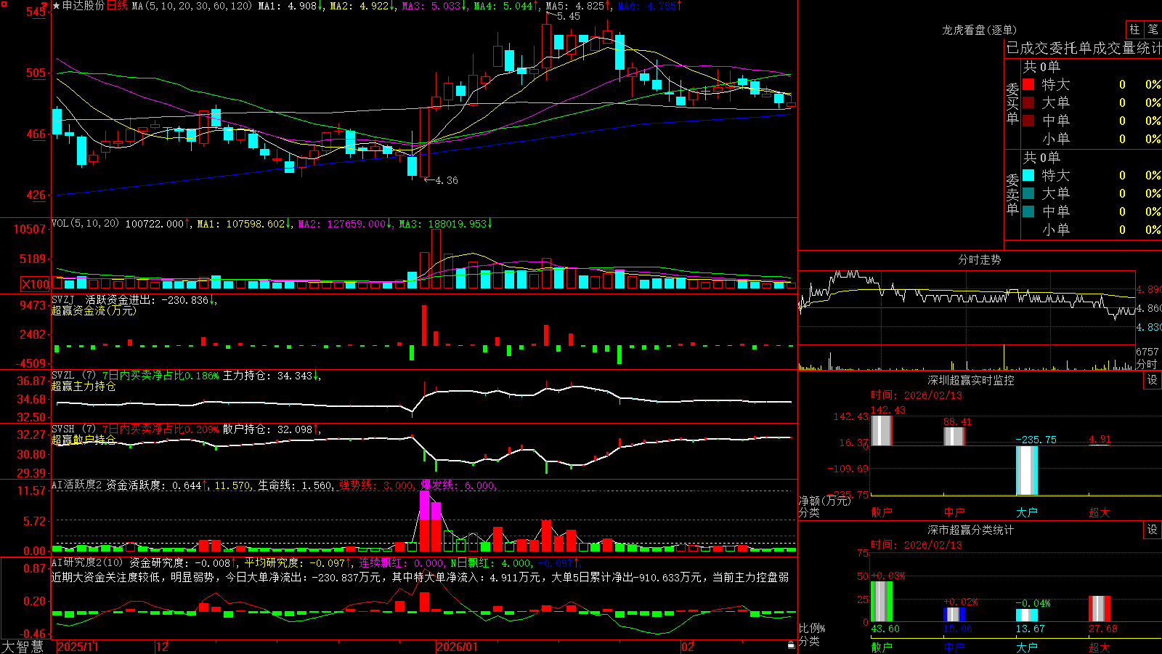Click the 2025/11 timeline date marker
The height and width of the screenshot is (654, 1162).
78,647
